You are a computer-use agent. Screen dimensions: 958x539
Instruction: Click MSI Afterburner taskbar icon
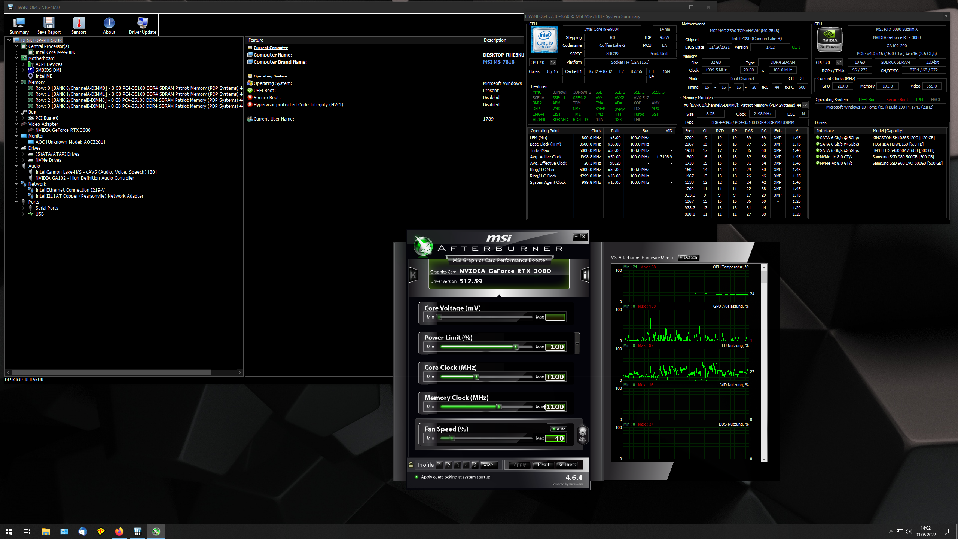pos(156,531)
